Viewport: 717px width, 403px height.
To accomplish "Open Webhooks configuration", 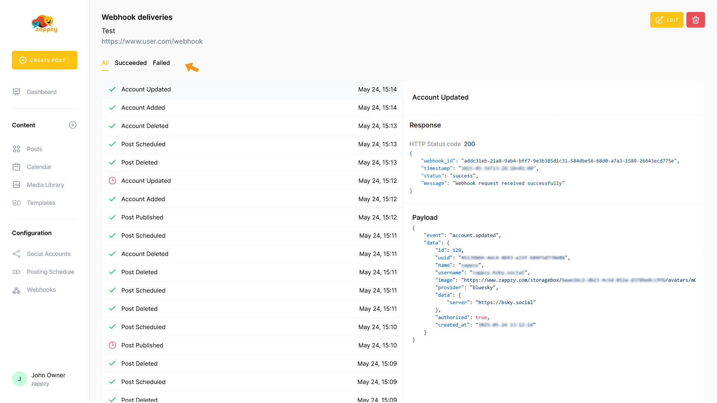I will click(41, 290).
